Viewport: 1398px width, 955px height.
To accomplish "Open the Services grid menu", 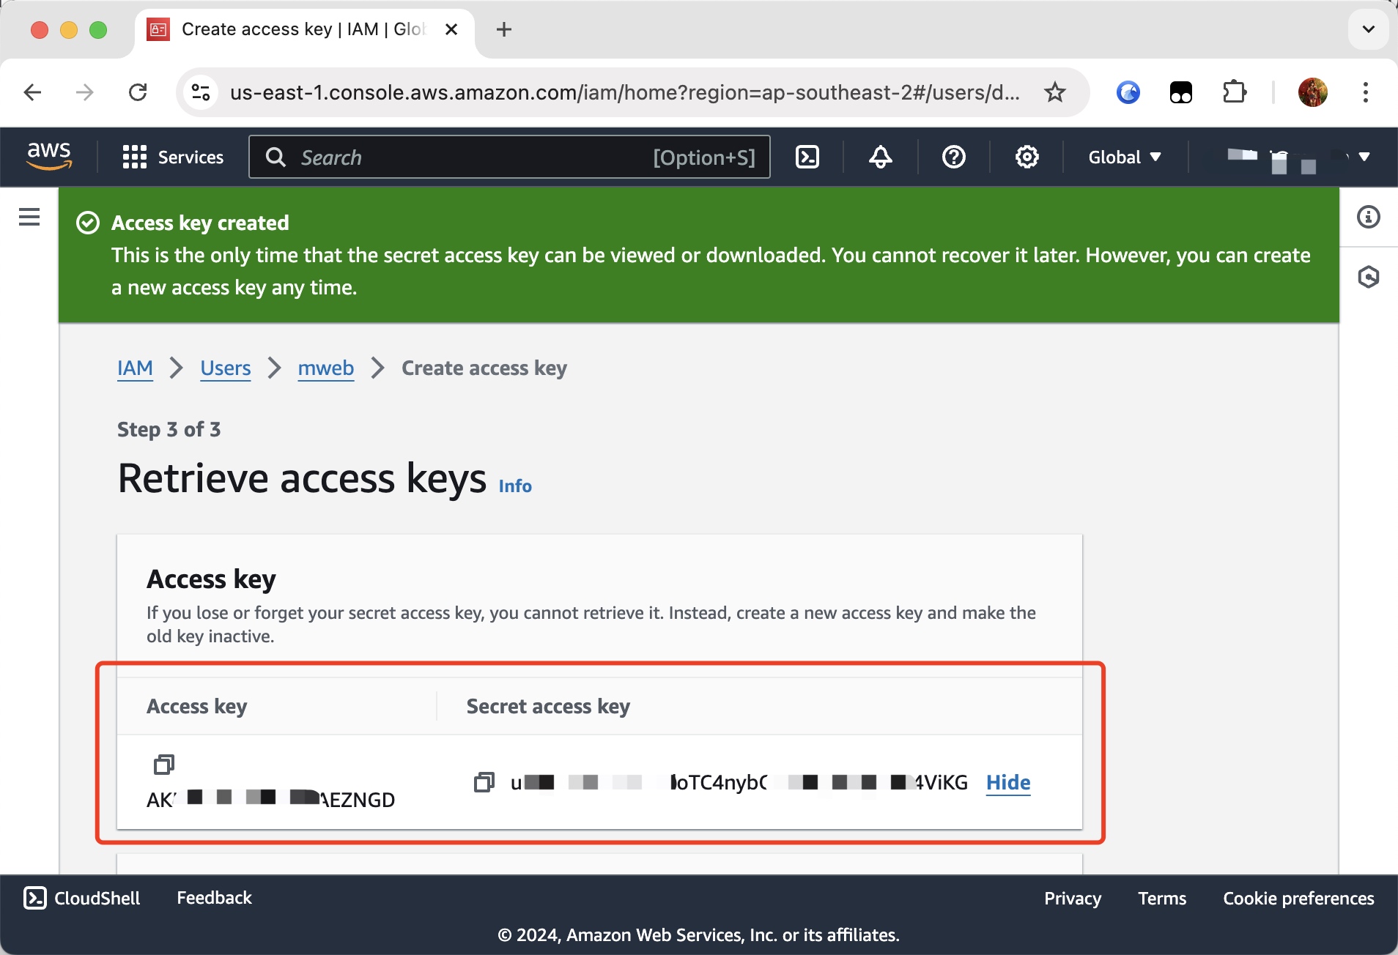I will 173,157.
